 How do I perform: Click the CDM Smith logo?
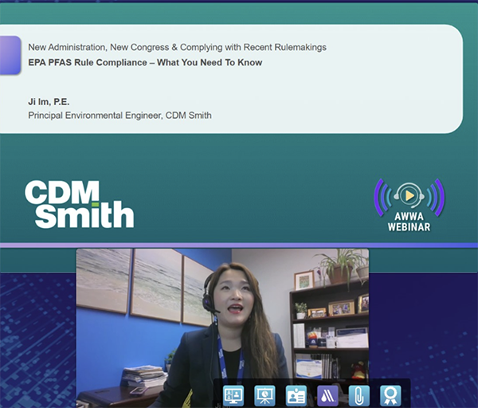(x=79, y=204)
